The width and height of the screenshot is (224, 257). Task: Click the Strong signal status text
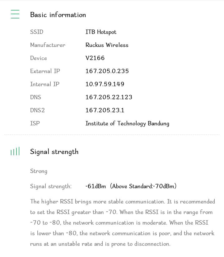pos(39,171)
